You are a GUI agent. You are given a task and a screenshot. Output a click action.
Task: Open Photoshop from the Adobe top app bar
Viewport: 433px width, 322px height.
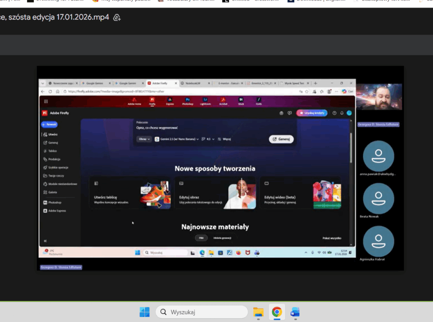click(187, 101)
